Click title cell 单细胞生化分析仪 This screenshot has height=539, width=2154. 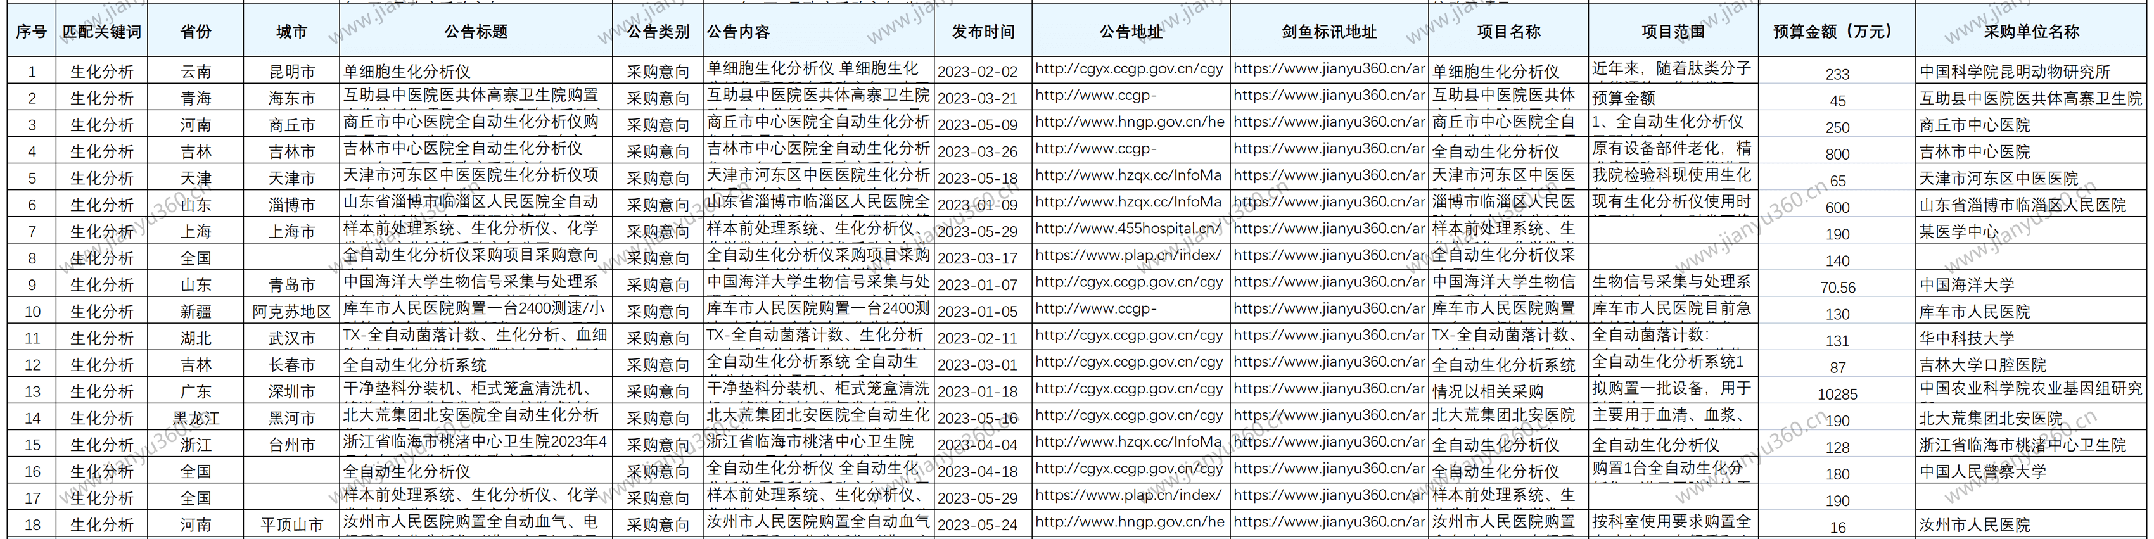(x=406, y=72)
